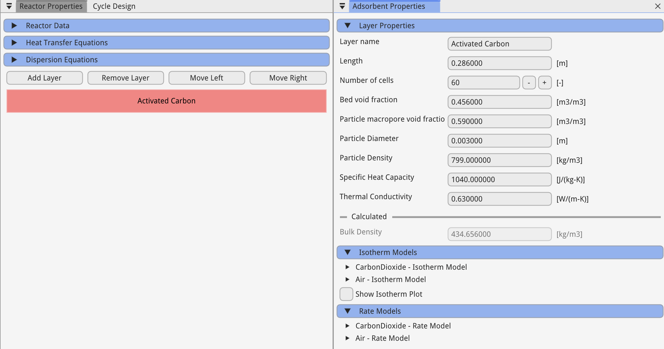
Task: Select the Reactor Properties tab
Action: tap(51, 6)
